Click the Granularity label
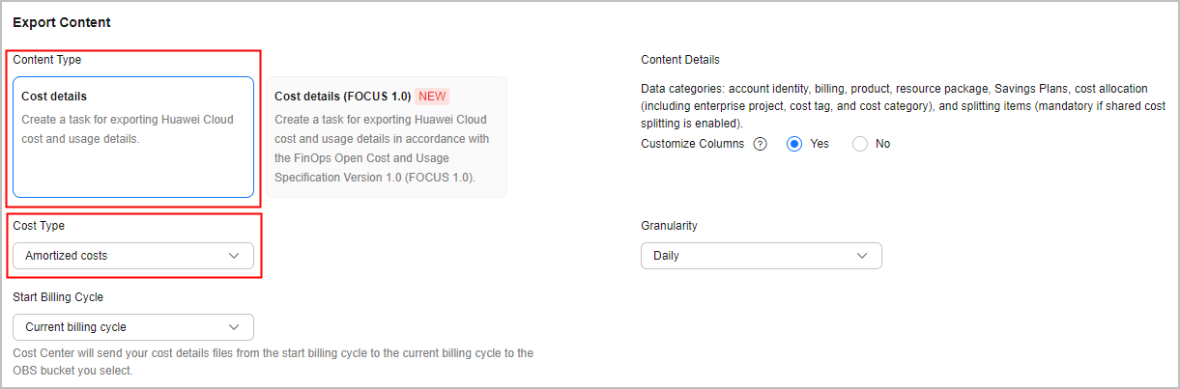Viewport: 1180px width, 389px height. point(669,226)
